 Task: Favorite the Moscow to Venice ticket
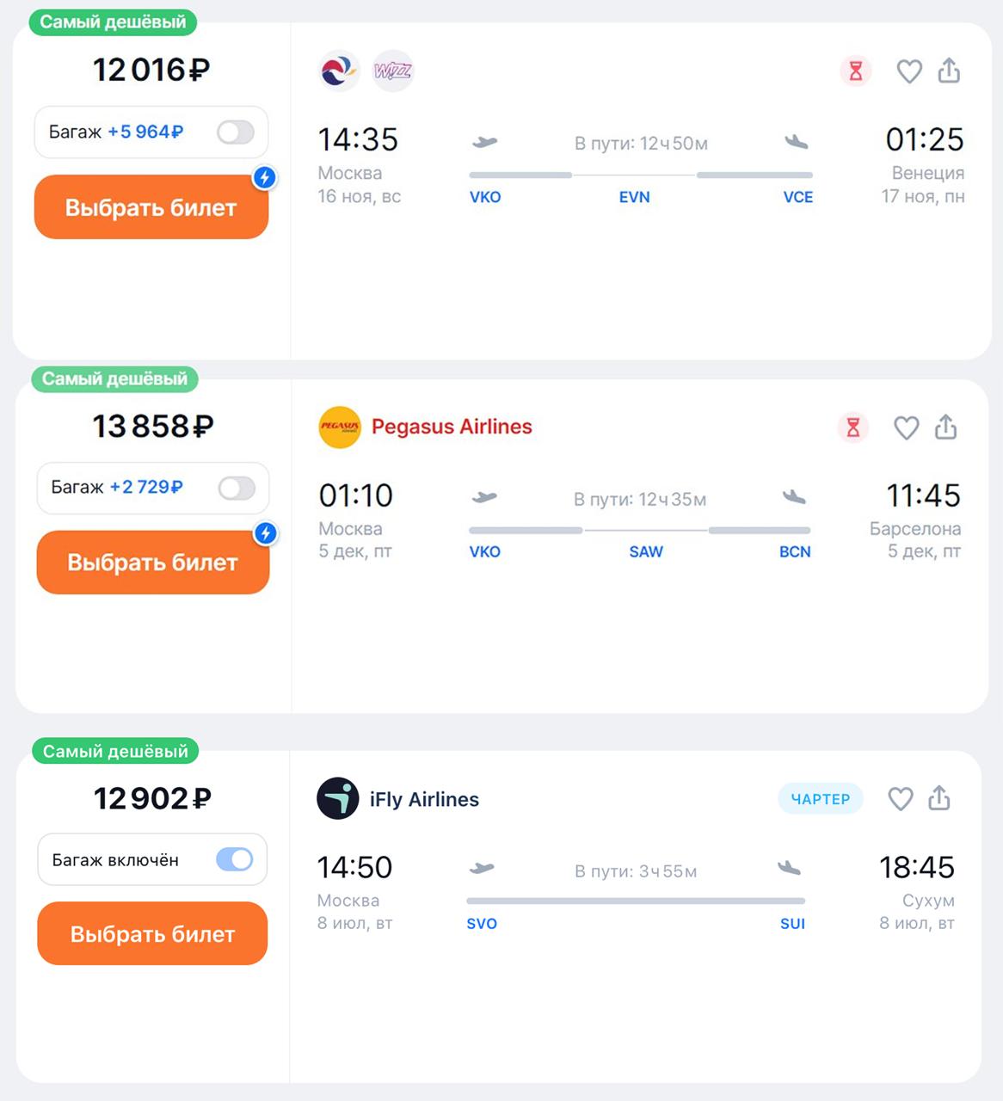coord(909,71)
